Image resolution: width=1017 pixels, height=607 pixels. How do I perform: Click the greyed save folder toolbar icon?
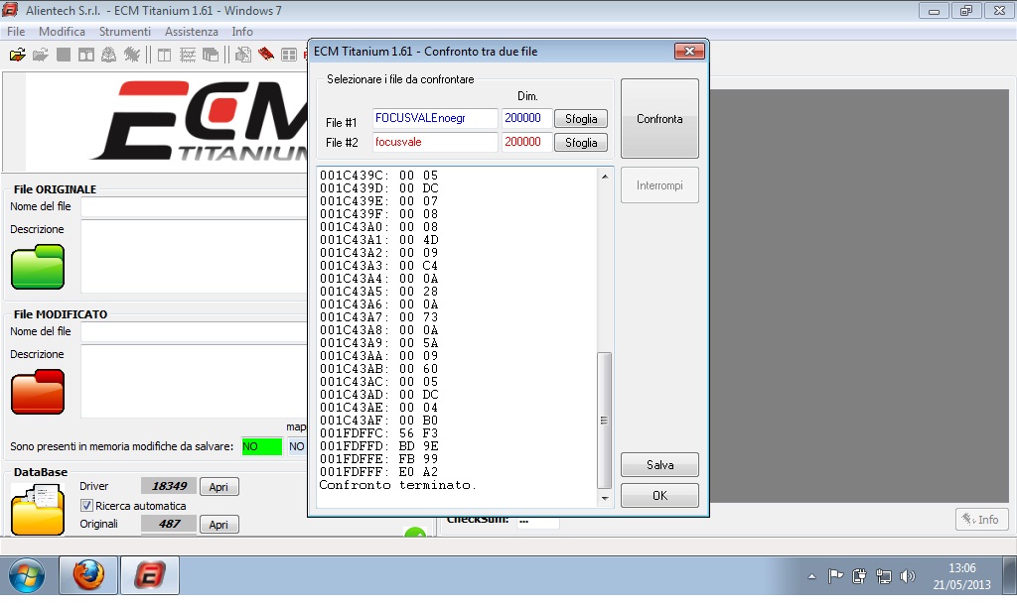(40, 56)
